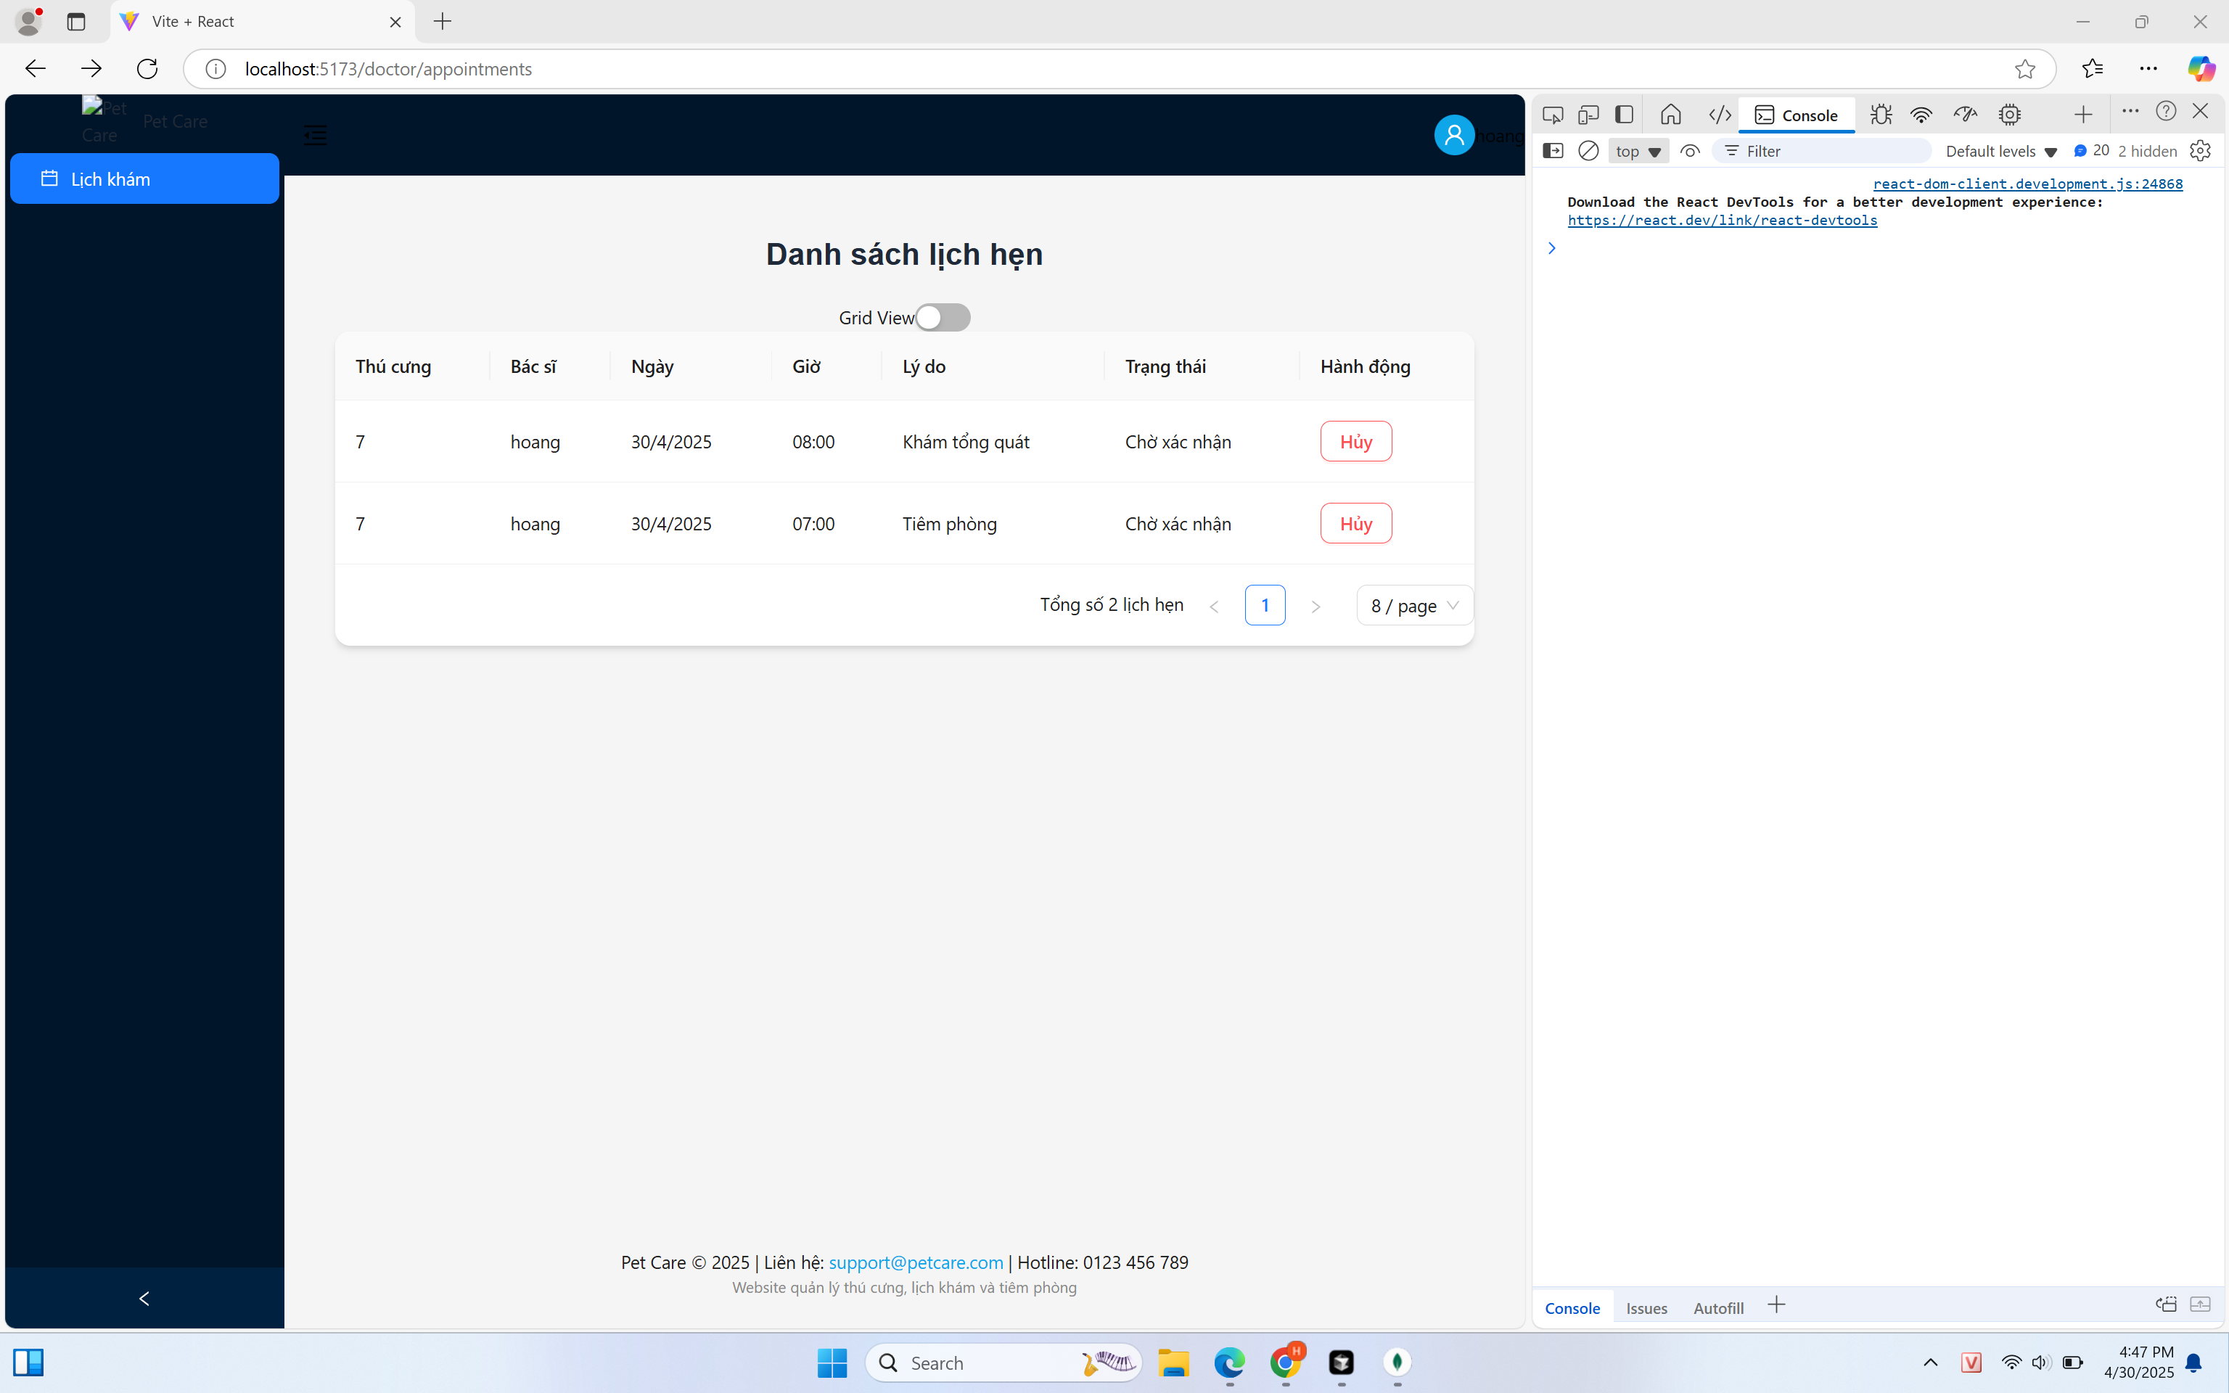
Task: Open the react.dev react-devtools link
Action: click(1722, 220)
